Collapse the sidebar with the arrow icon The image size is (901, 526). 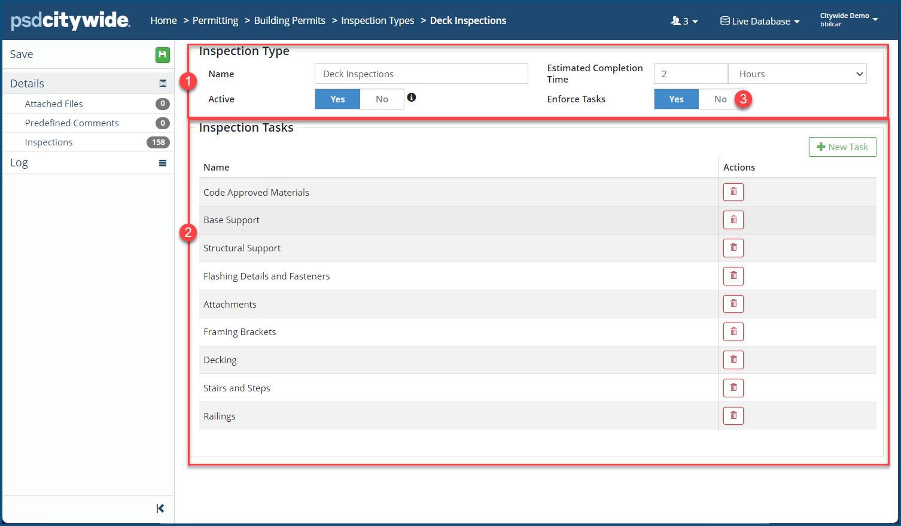pyautogui.click(x=160, y=508)
